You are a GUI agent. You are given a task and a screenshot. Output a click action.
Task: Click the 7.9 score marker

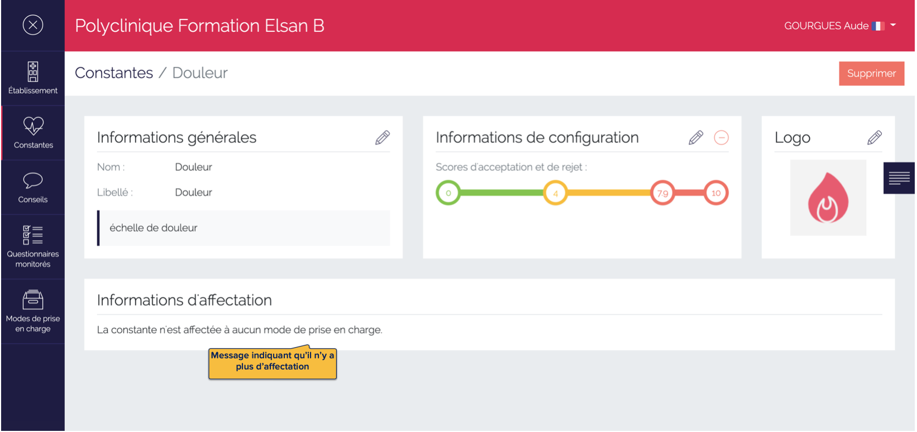click(662, 193)
